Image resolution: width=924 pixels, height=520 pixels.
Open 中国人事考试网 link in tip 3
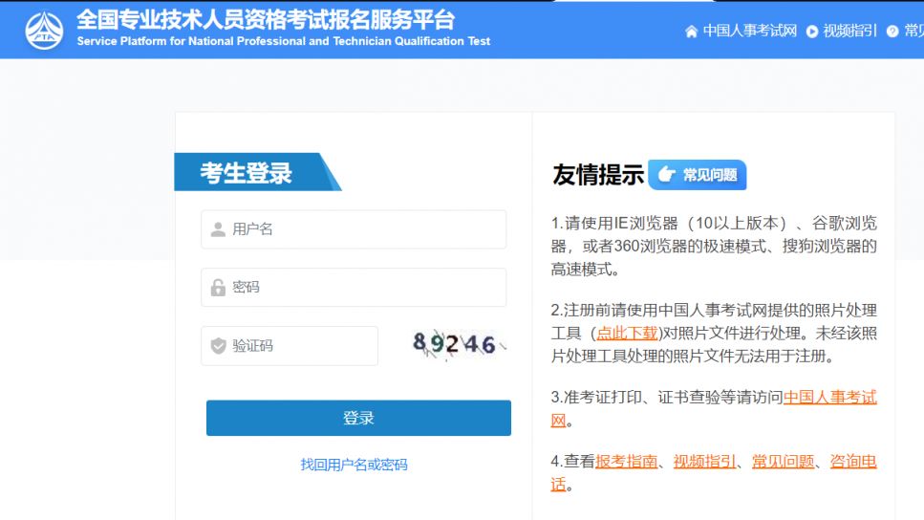point(829,398)
